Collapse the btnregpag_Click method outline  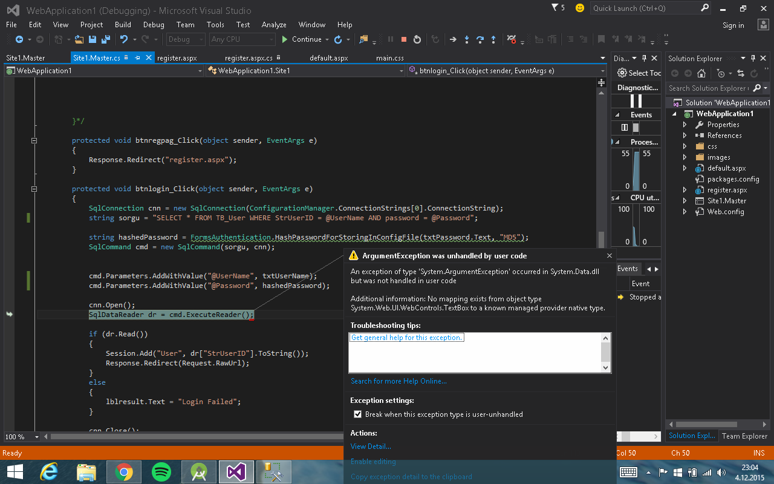coord(34,140)
